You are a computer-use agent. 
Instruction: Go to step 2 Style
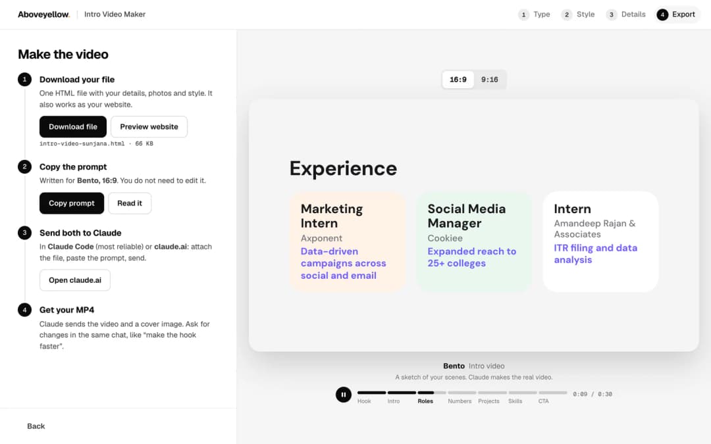tap(578, 14)
